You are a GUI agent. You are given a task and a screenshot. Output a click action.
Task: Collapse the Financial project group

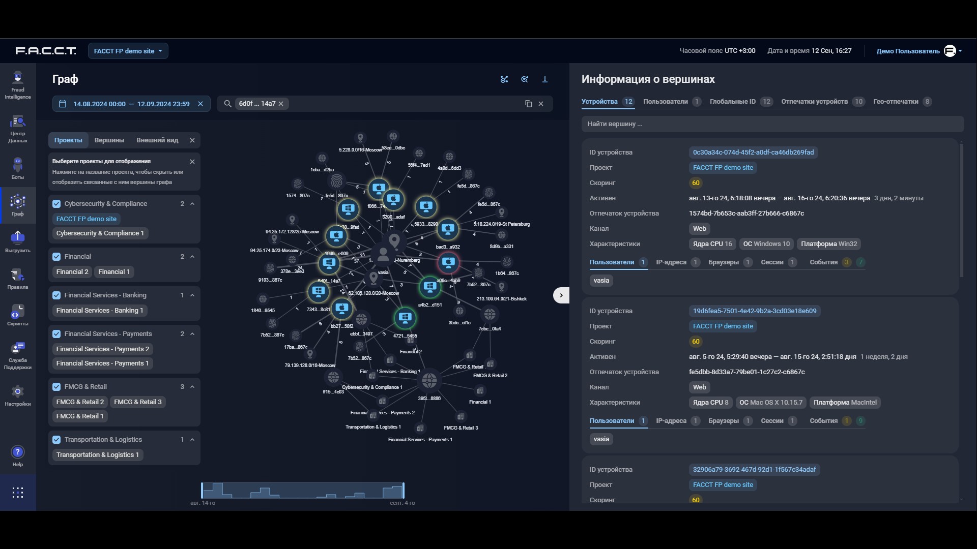192,257
